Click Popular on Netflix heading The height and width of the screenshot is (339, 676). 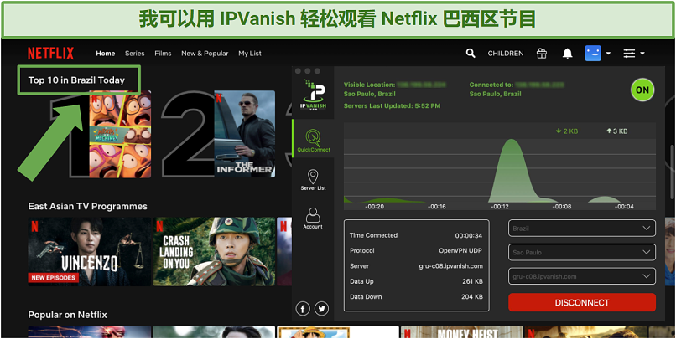click(x=67, y=315)
